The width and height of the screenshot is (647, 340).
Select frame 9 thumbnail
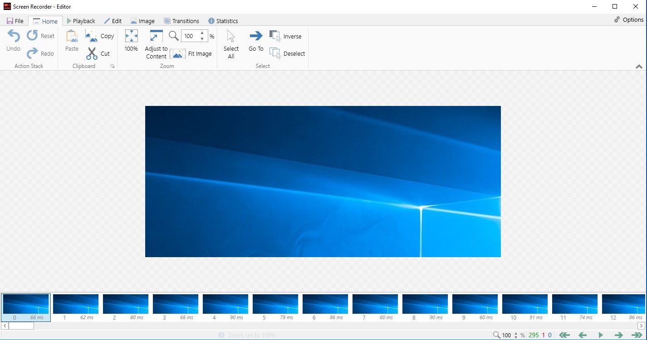475,307
